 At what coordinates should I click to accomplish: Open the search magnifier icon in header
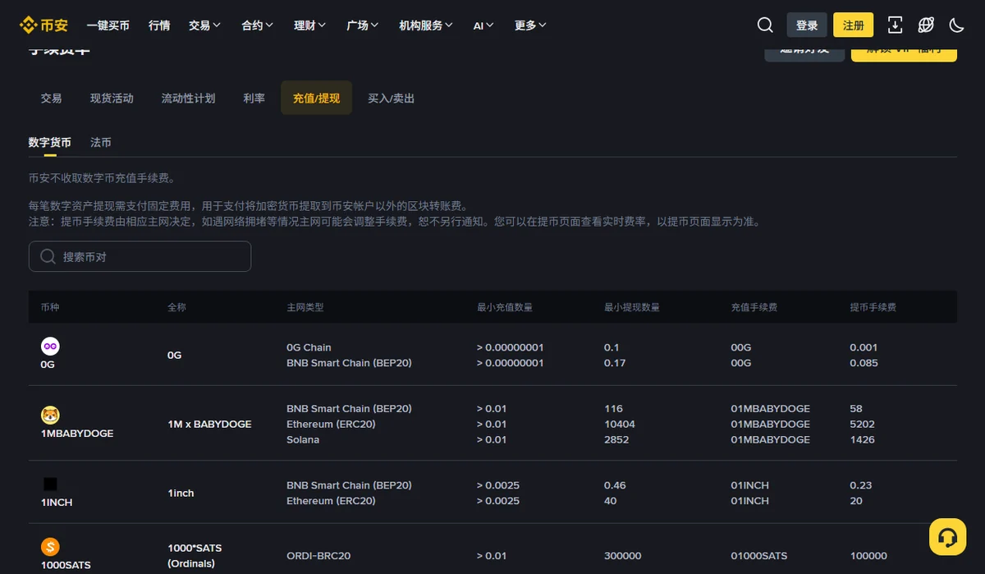pos(765,25)
